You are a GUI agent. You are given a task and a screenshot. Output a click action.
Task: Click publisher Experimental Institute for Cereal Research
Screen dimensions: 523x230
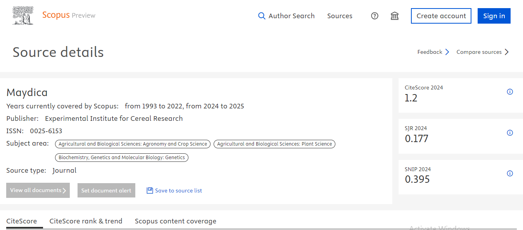(x=114, y=118)
